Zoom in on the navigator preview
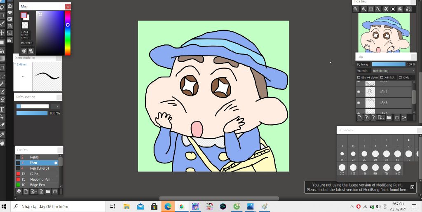 click(364, 9)
